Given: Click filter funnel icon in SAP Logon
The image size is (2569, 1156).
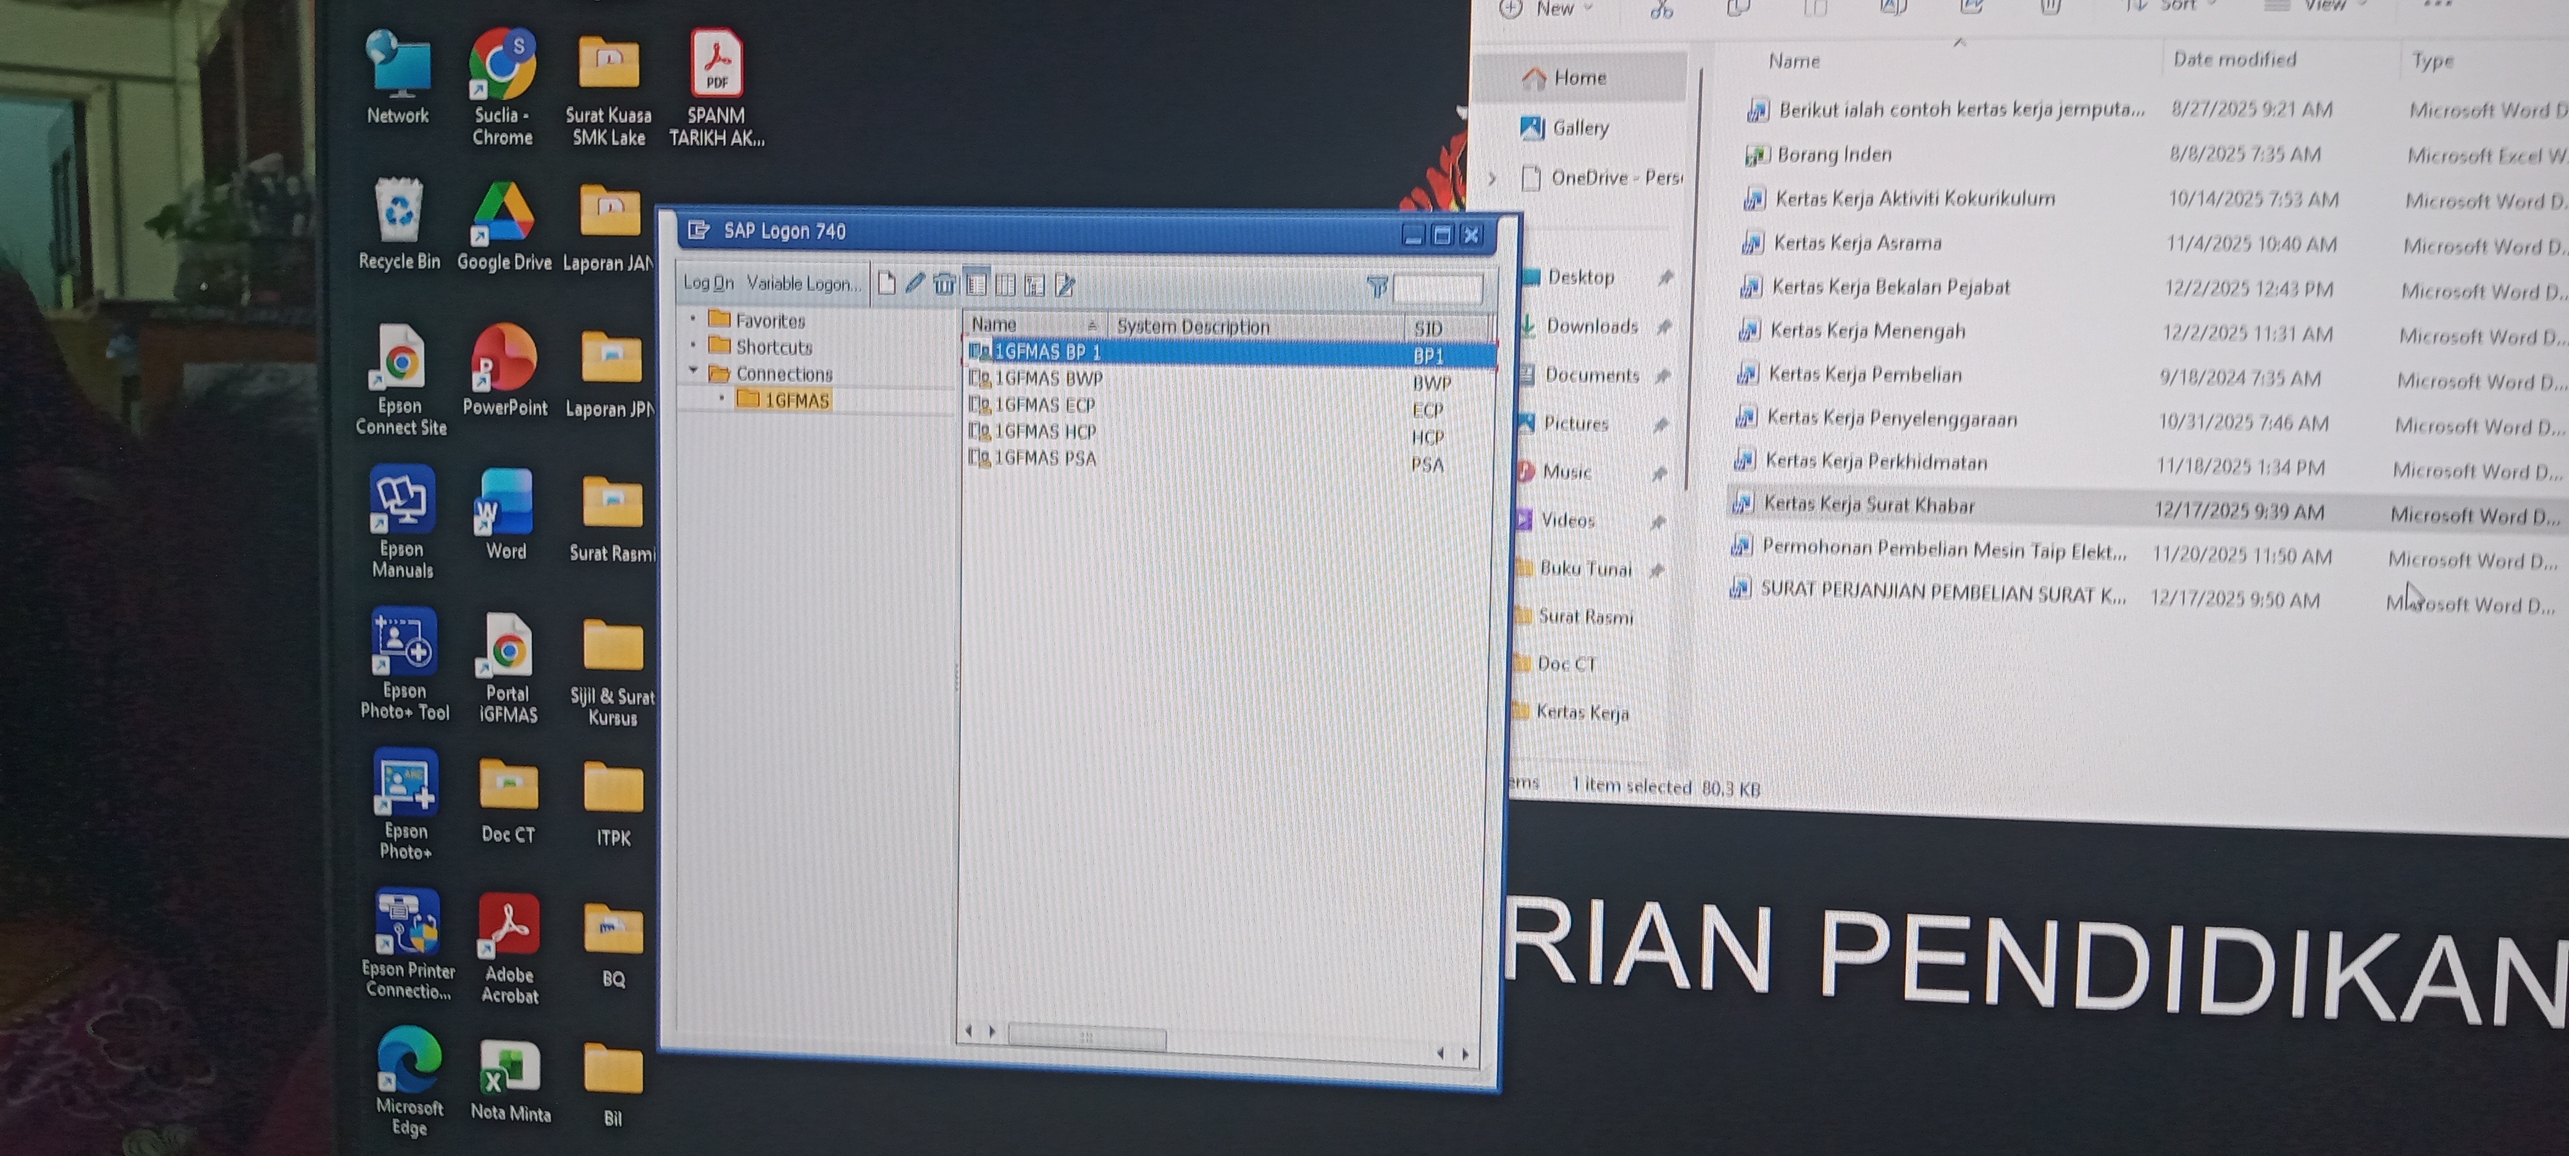Looking at the screenshot, I should pyautogui.click(x=1377, y=287).
